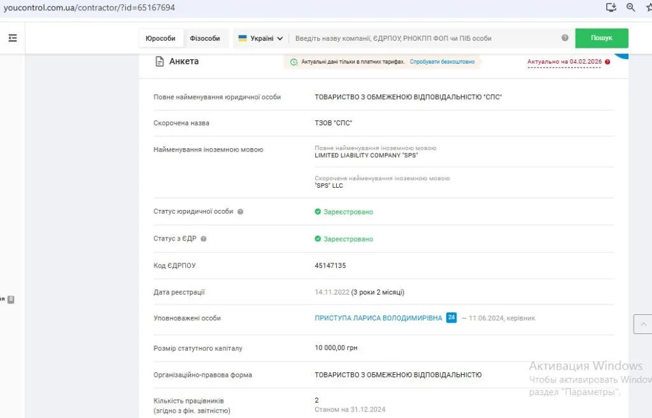Switch to the Фізособи tab
The width and height of the screenshot is (652, 418).
point(204,38)
